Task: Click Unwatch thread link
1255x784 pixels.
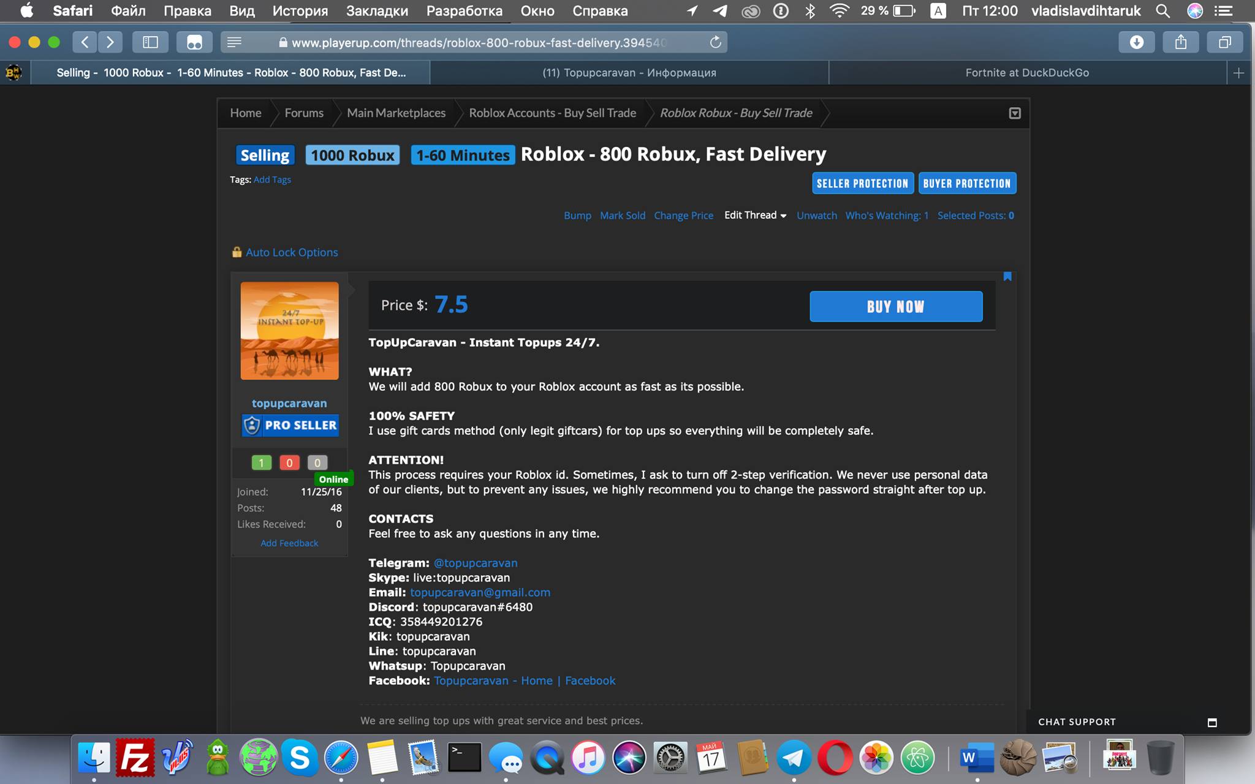Action: (817, 216)
